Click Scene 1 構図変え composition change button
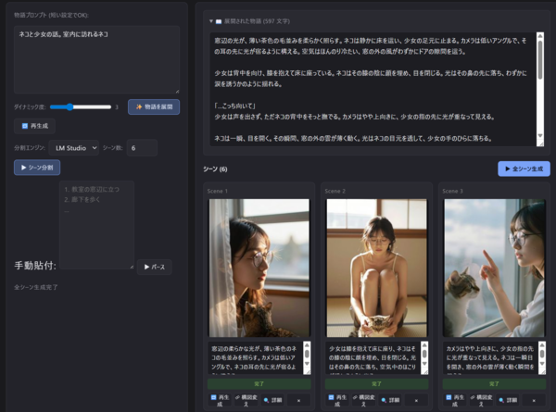This screenshot has height=412, width=556. [246, 400]
